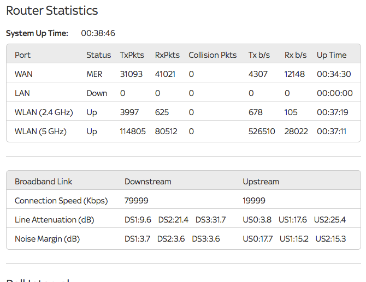Click the downstream connection speed 79999
The width and height of the screenshot is (366, 282).
pos(137,201)
